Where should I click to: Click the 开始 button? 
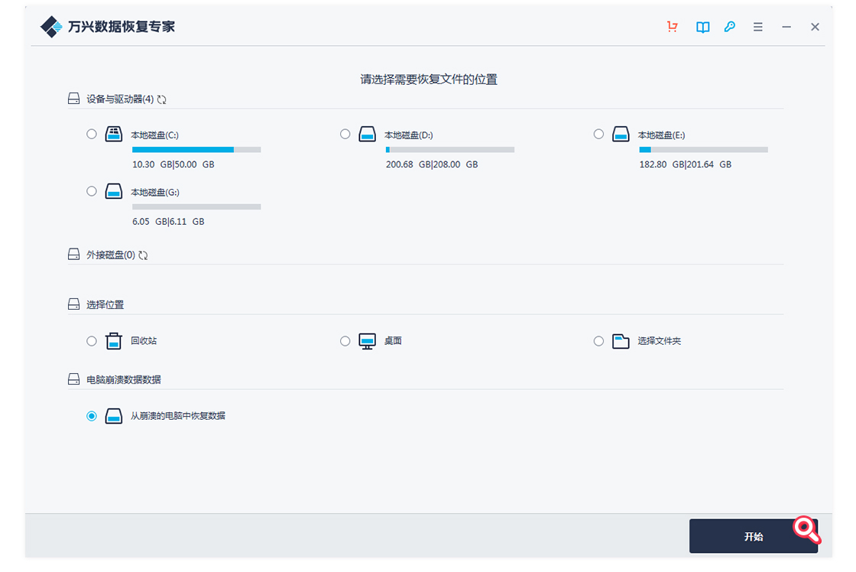754,536
